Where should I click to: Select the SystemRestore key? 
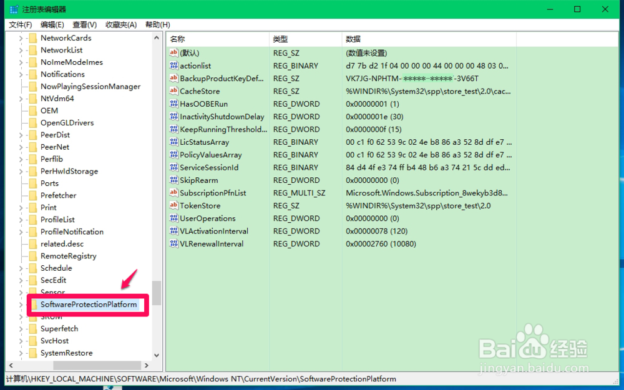click(x=67, y=353)
